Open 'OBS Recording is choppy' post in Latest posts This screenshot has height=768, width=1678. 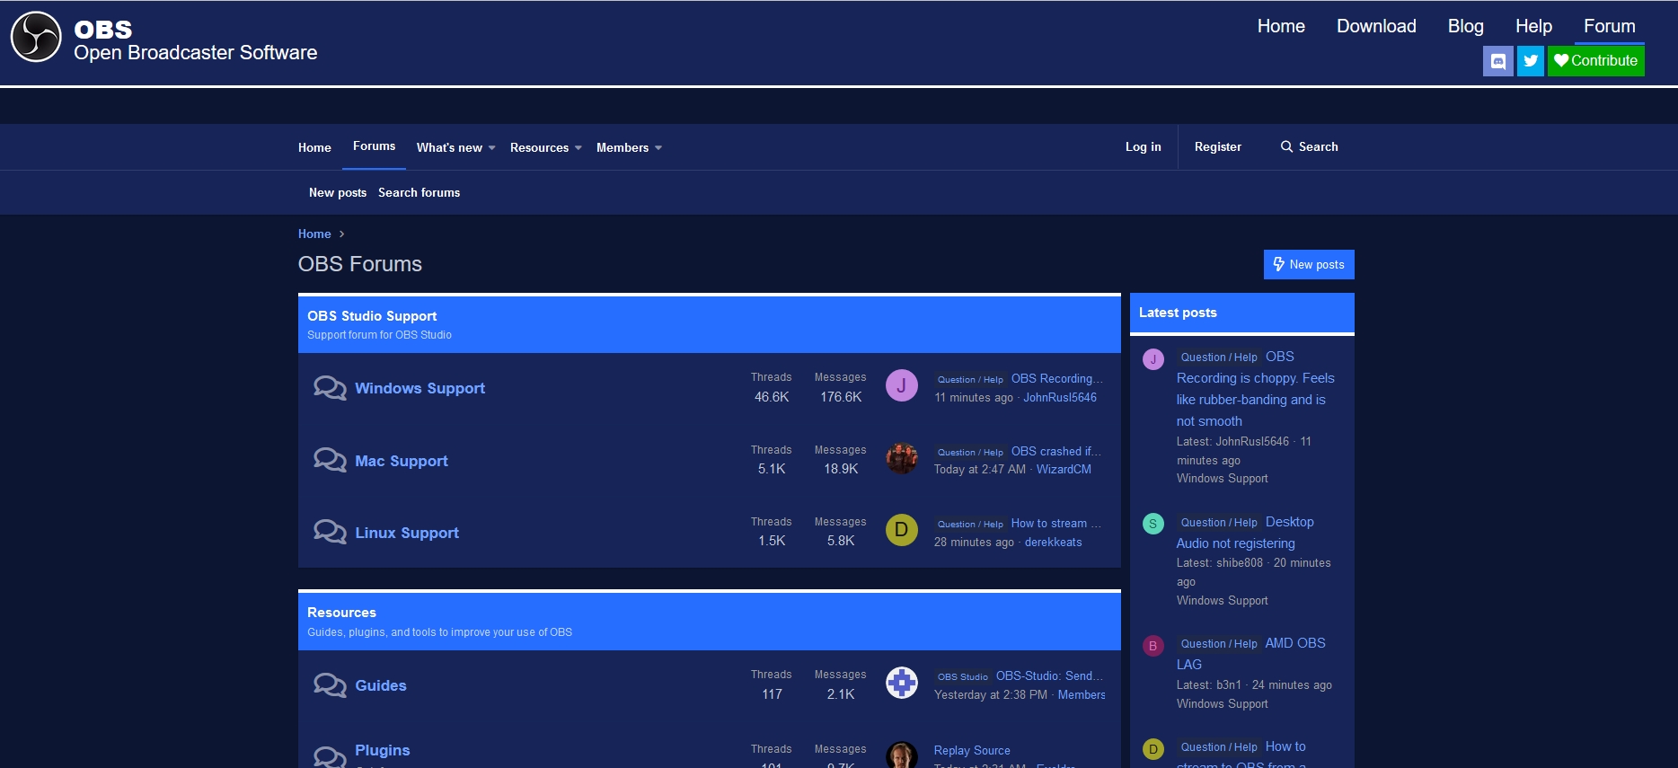coord(1256,389)
